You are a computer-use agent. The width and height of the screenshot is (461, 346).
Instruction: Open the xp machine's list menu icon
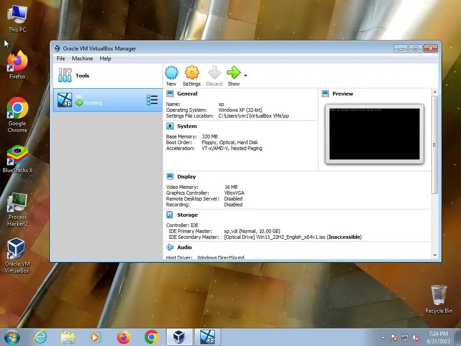(x=152, y=100)
